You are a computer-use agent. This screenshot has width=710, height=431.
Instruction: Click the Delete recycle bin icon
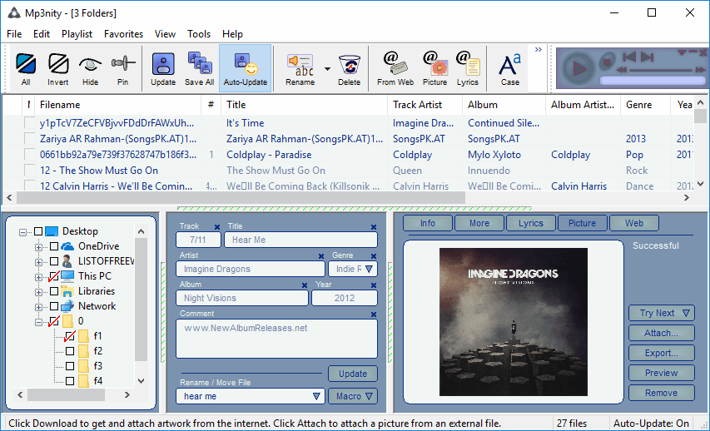(x=349, y=69)
